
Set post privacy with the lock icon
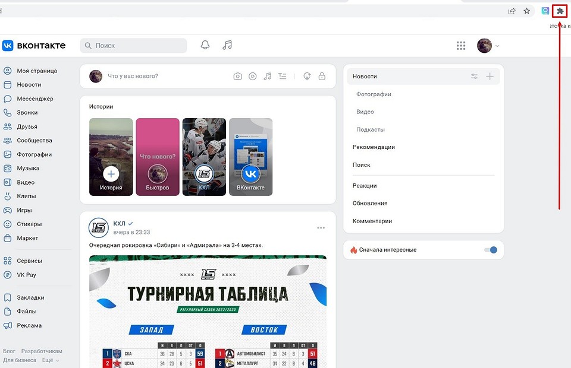pyautogui.click(x=322, y=77)
